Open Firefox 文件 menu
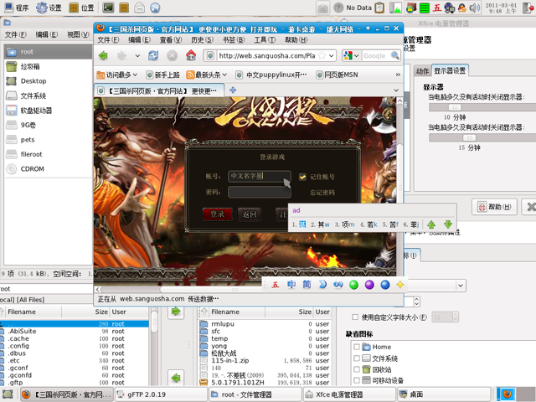536x402 pixels. point(108,40)
